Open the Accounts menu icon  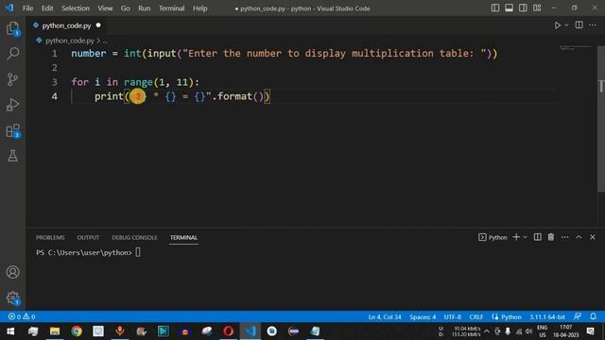[x=12, y=272]
